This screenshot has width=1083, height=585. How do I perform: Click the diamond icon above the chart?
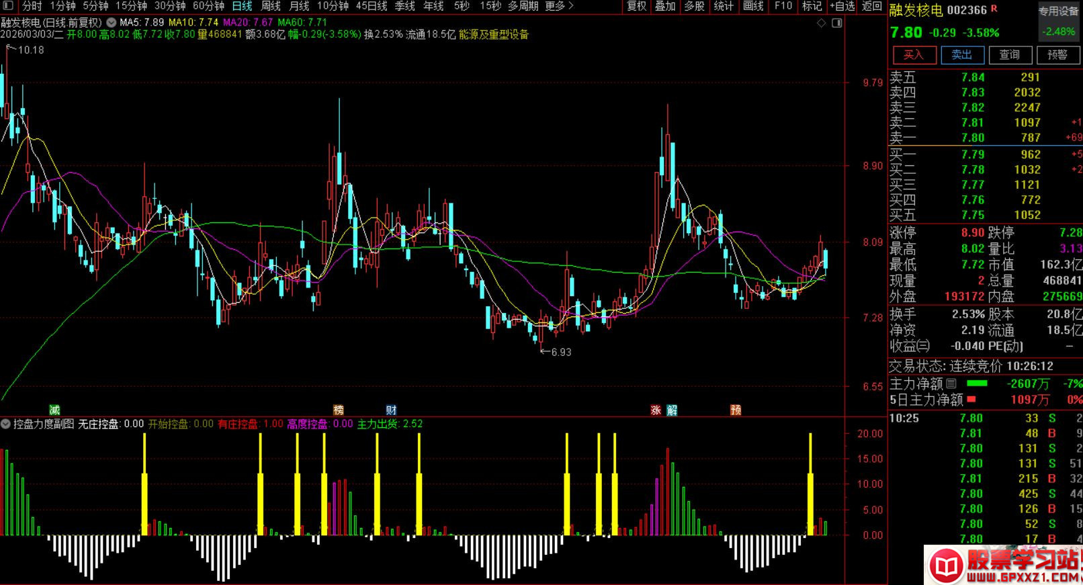821,23
